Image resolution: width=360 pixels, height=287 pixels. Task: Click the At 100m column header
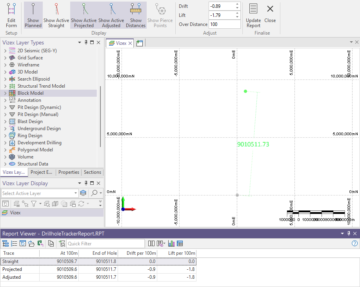click(59, 253)
